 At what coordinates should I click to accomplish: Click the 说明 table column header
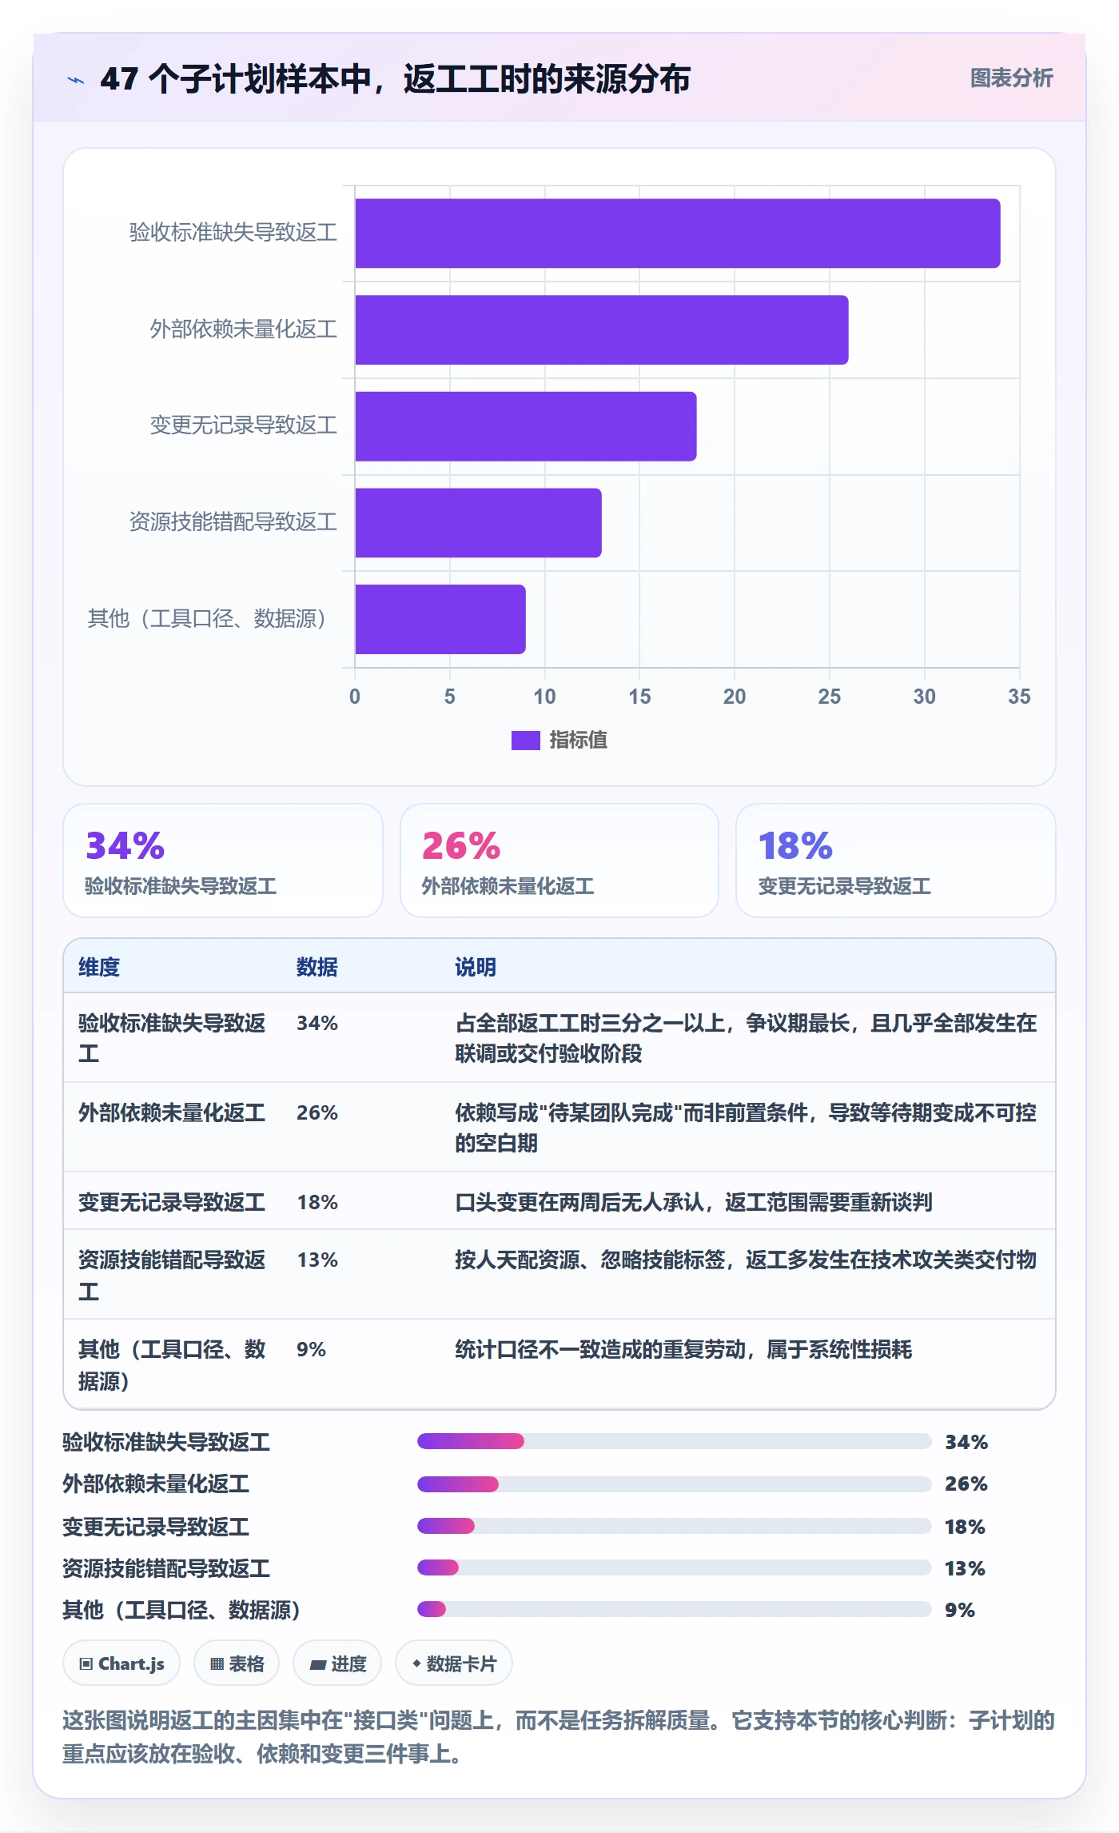point(476,967)
